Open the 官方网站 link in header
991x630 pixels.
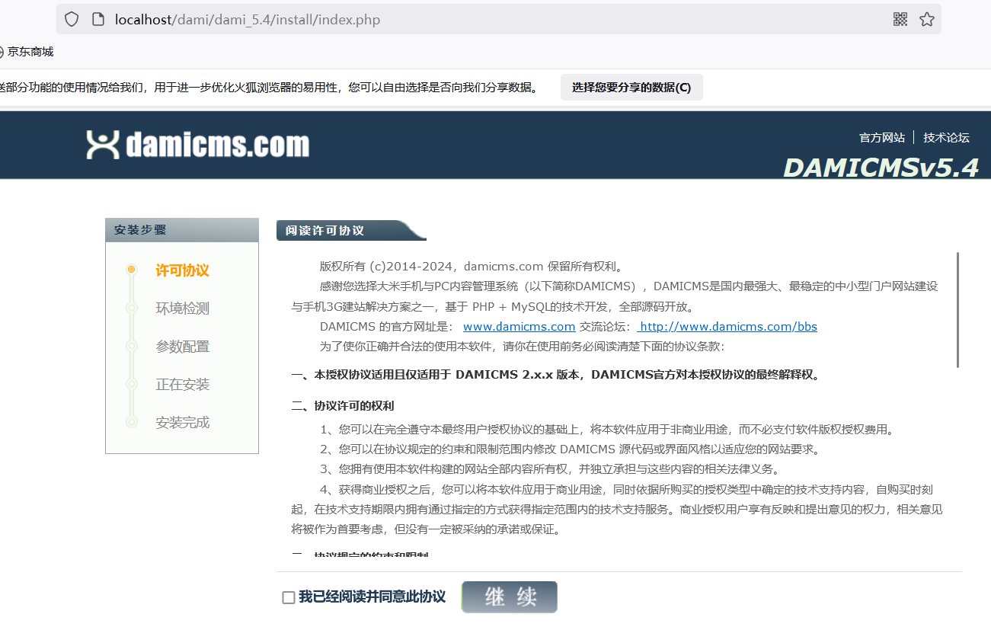click(x=882, y=138)
